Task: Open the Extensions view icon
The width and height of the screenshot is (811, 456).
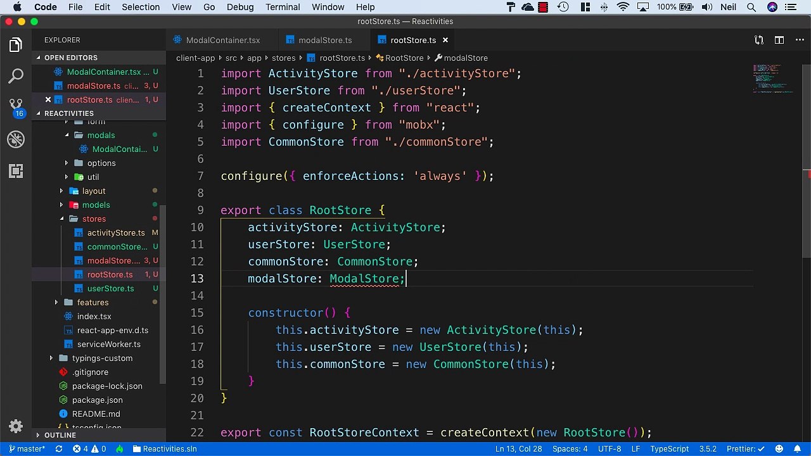Action: [x=16, y=171]
